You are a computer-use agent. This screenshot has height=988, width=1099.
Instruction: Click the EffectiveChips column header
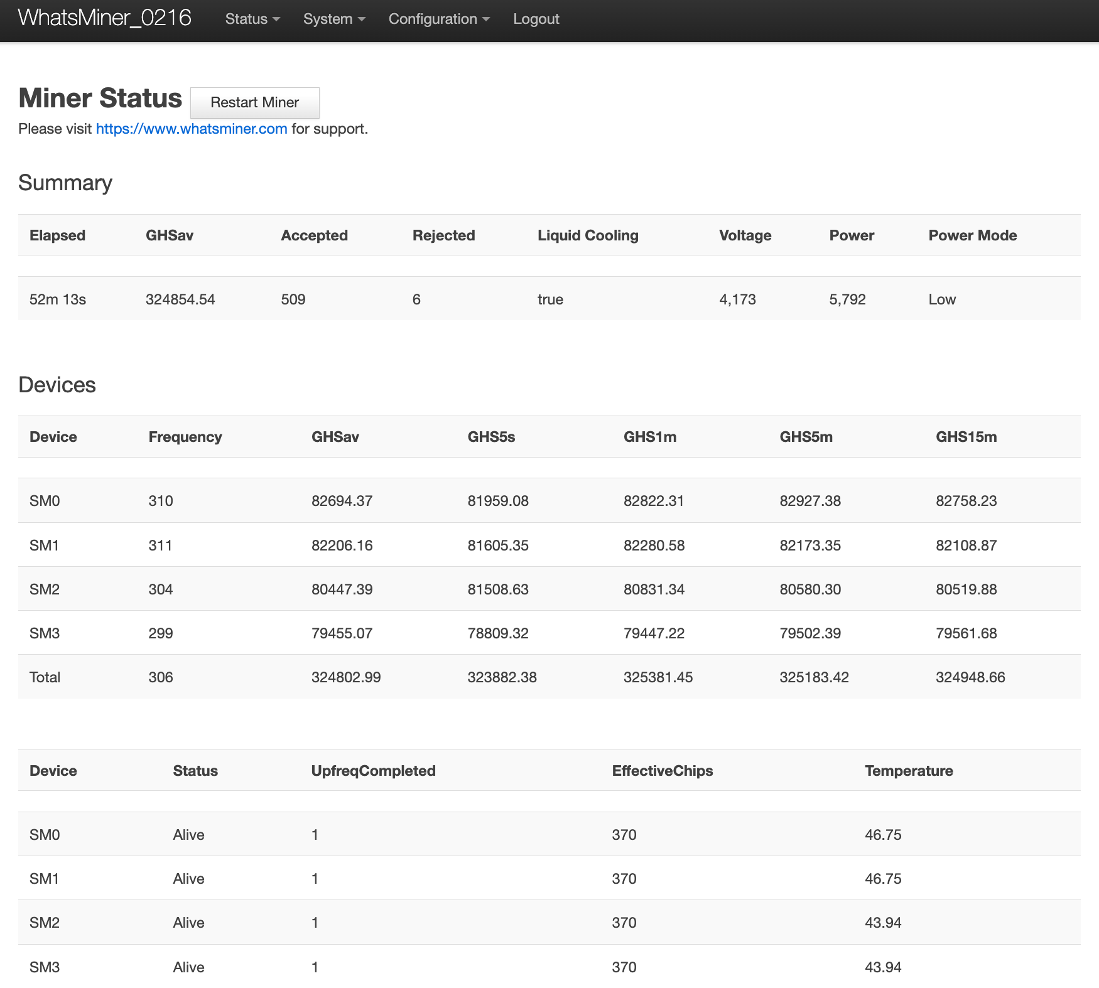(x=663, y=771)
